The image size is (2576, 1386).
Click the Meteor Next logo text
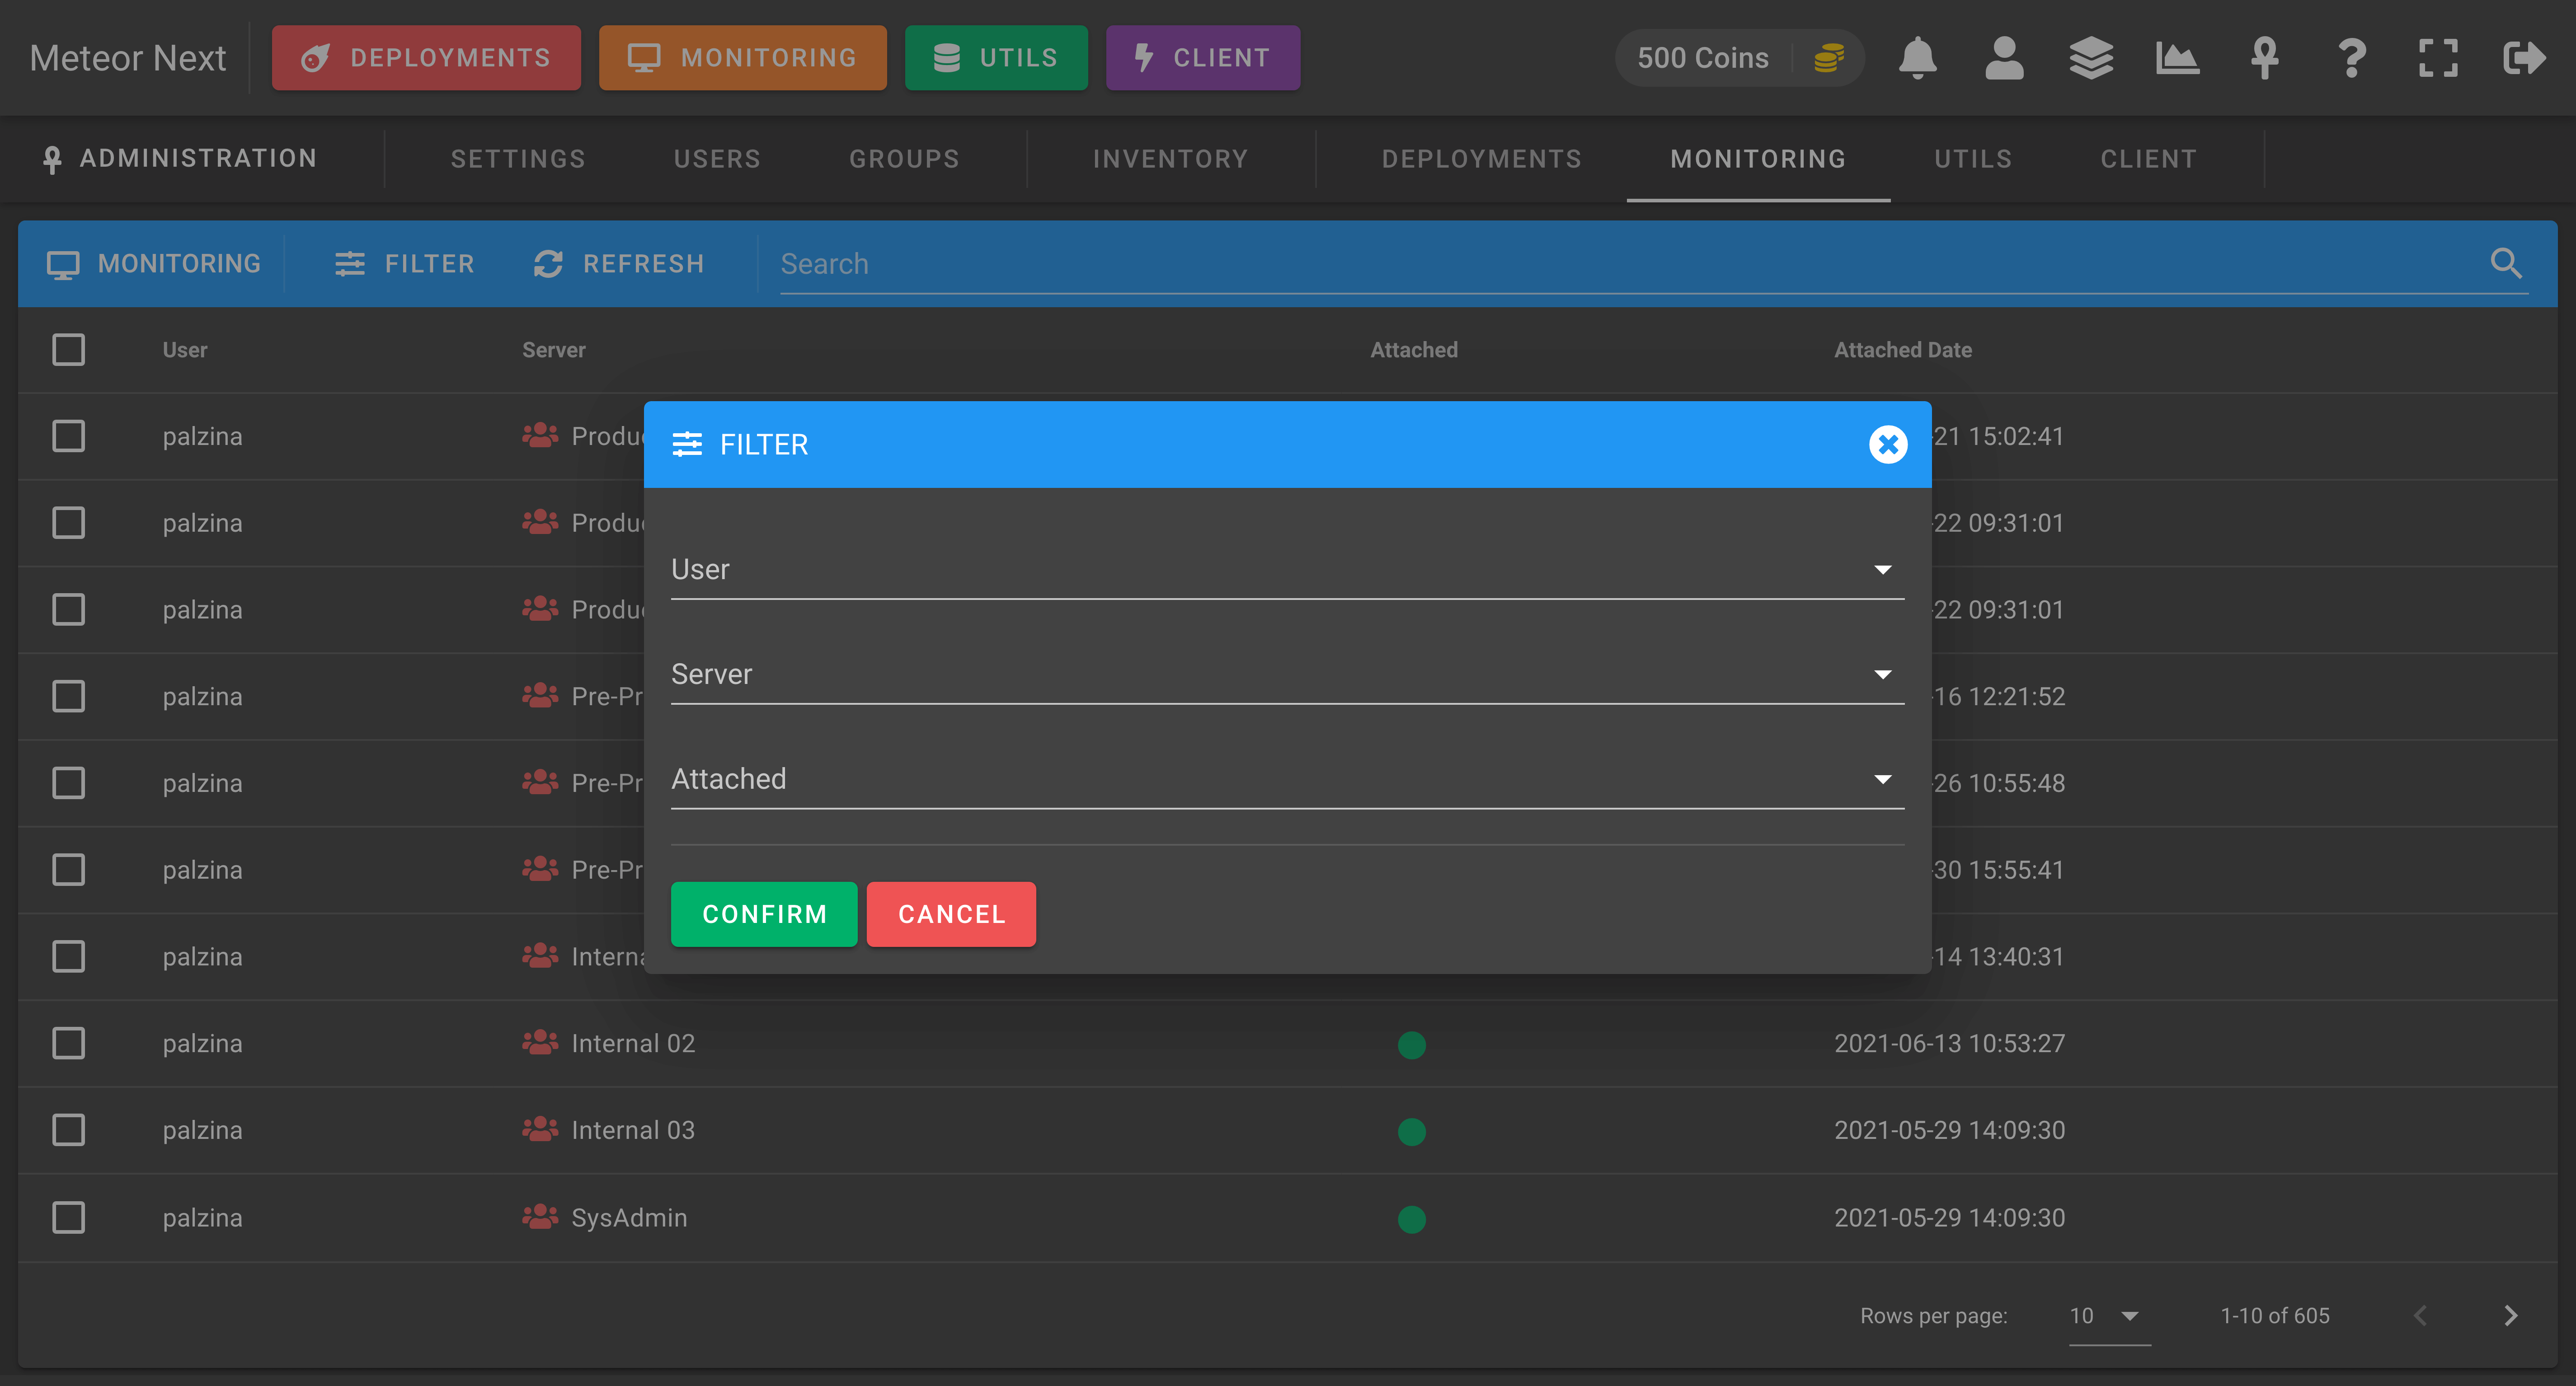tap(128, 58)
